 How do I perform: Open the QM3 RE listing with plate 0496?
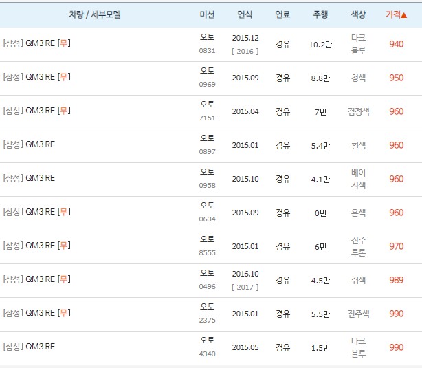point(37,279)
